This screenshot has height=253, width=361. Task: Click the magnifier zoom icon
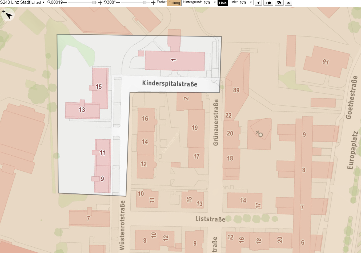click(49, 2)
